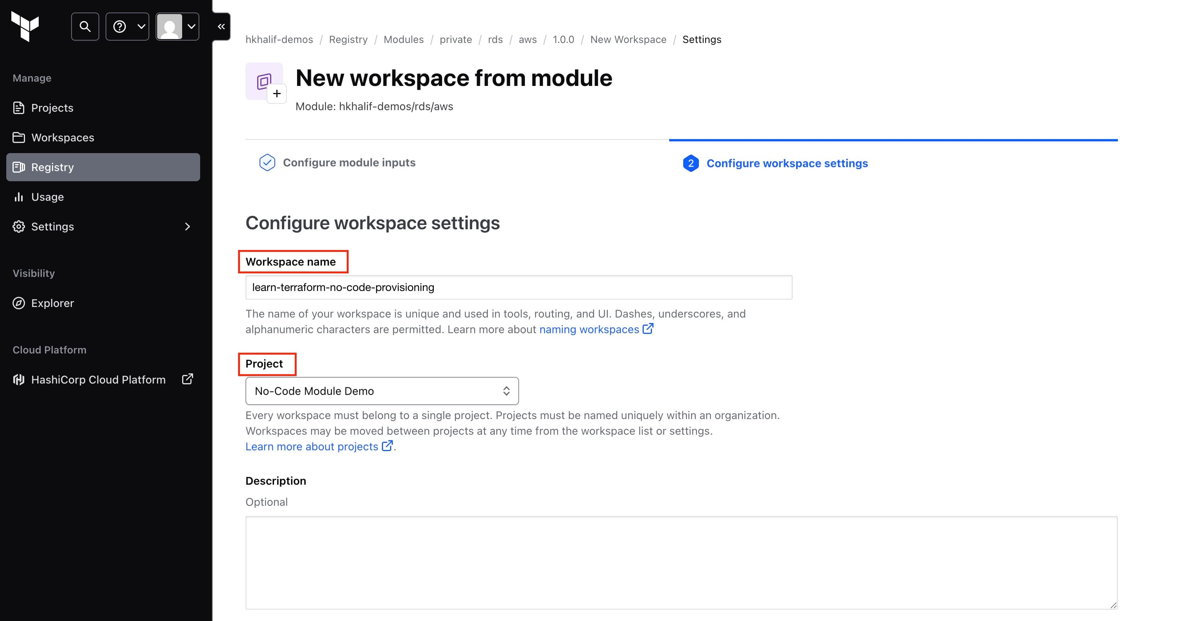1182x621 pixels.
Task: Open Learn more about projects link
Action: (312, 446)
